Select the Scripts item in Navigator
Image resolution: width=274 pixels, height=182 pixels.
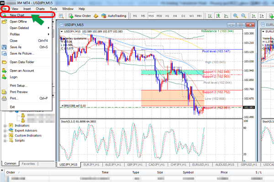[x=20, y=141]
